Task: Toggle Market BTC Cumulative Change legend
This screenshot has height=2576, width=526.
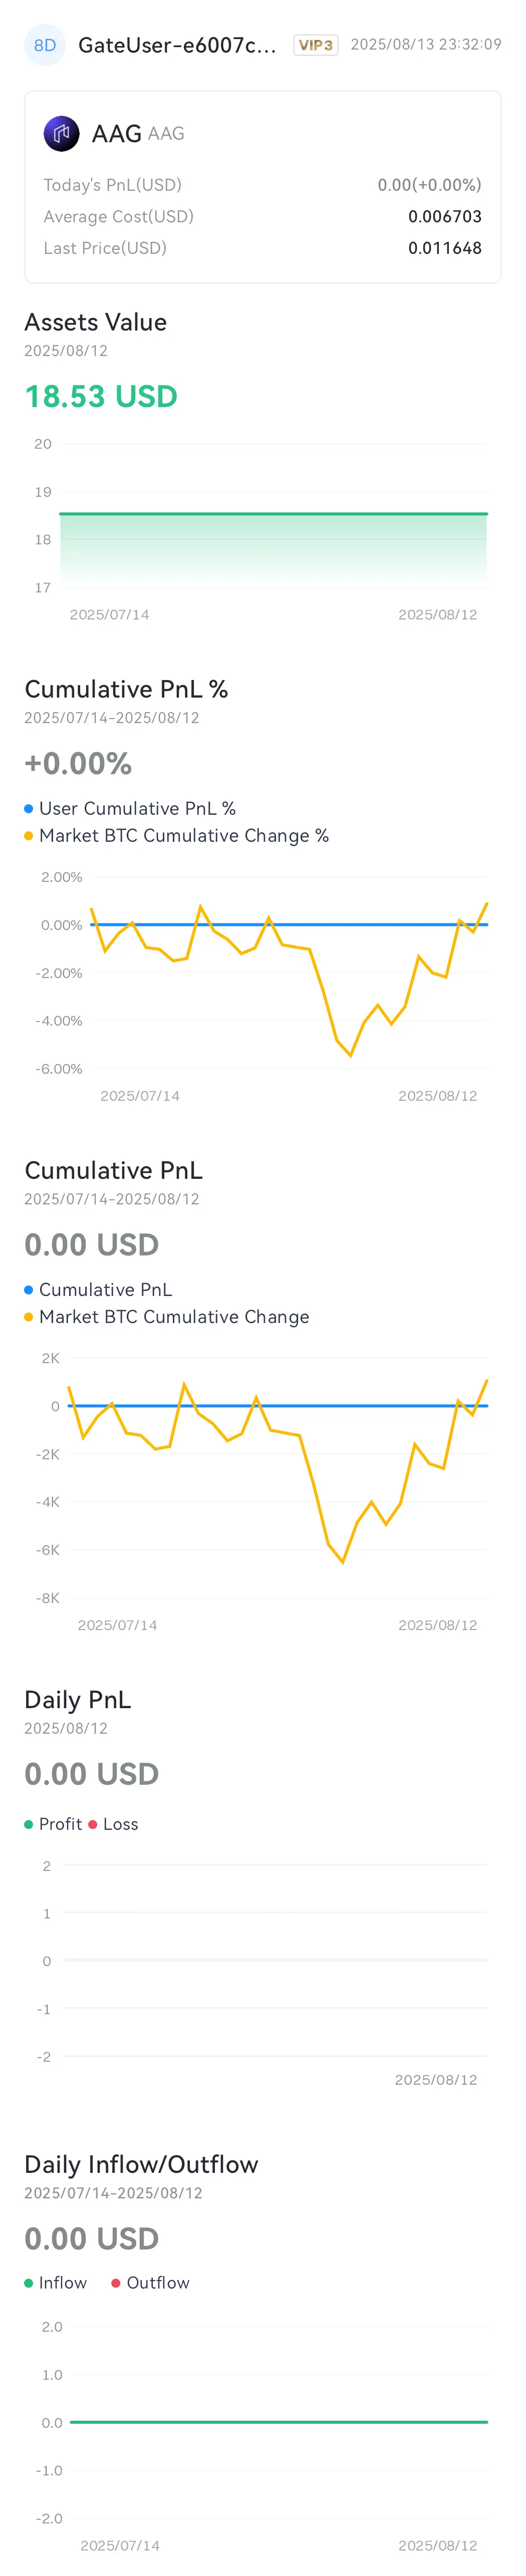Action: (29, 1316)
